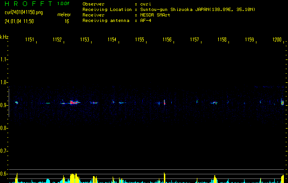Click the observer name curi
288x183 pixels.
click(x=146, y=4)
